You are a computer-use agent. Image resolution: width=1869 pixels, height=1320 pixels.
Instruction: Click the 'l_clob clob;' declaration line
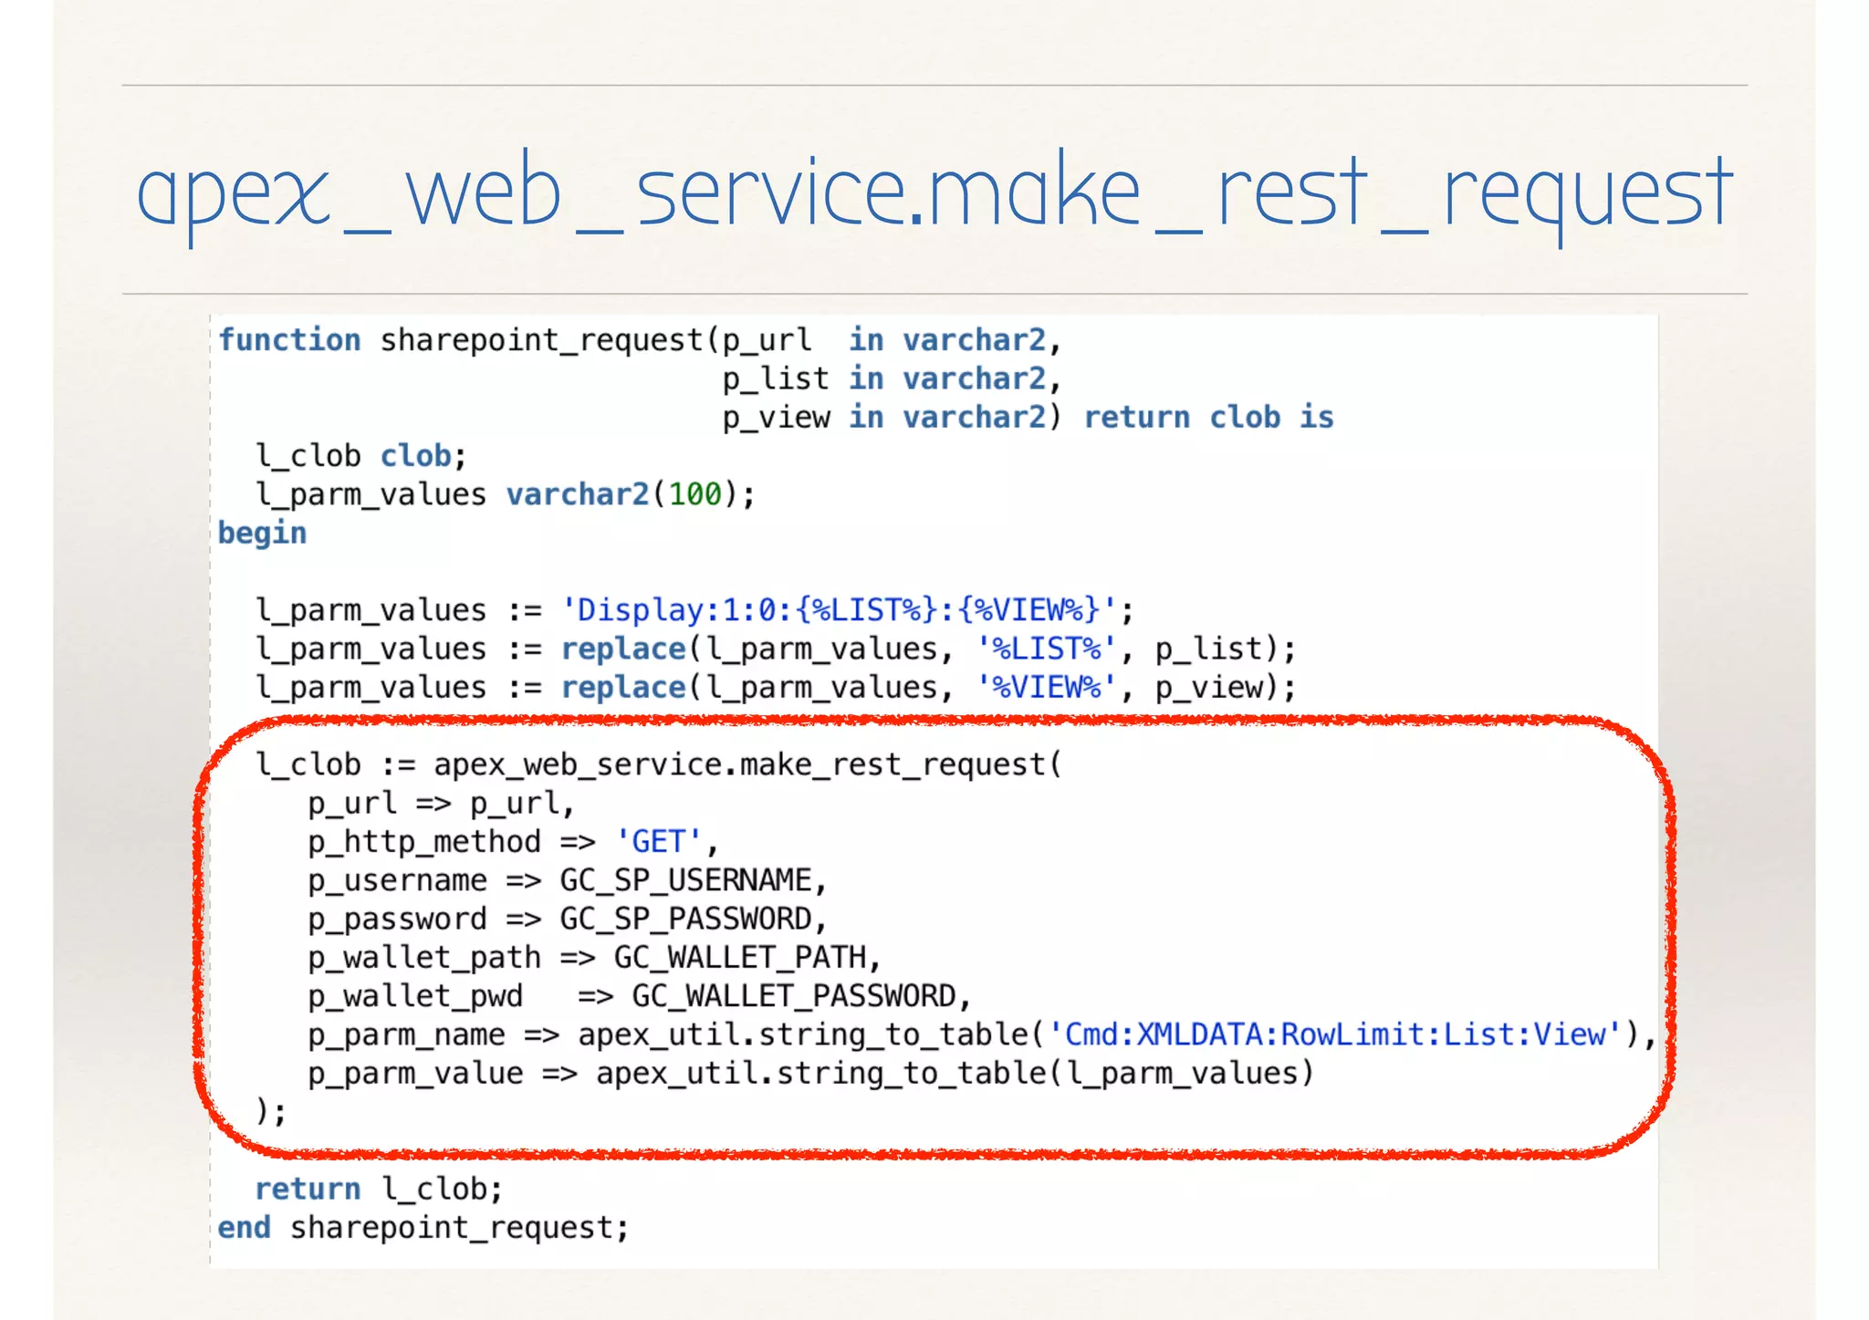(x=360, y=456)
